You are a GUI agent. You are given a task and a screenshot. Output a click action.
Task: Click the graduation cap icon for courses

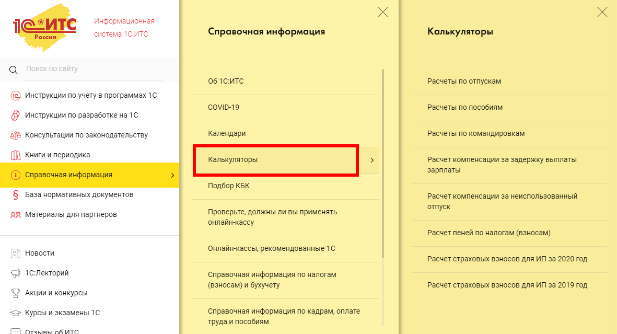tap(15, 313)
